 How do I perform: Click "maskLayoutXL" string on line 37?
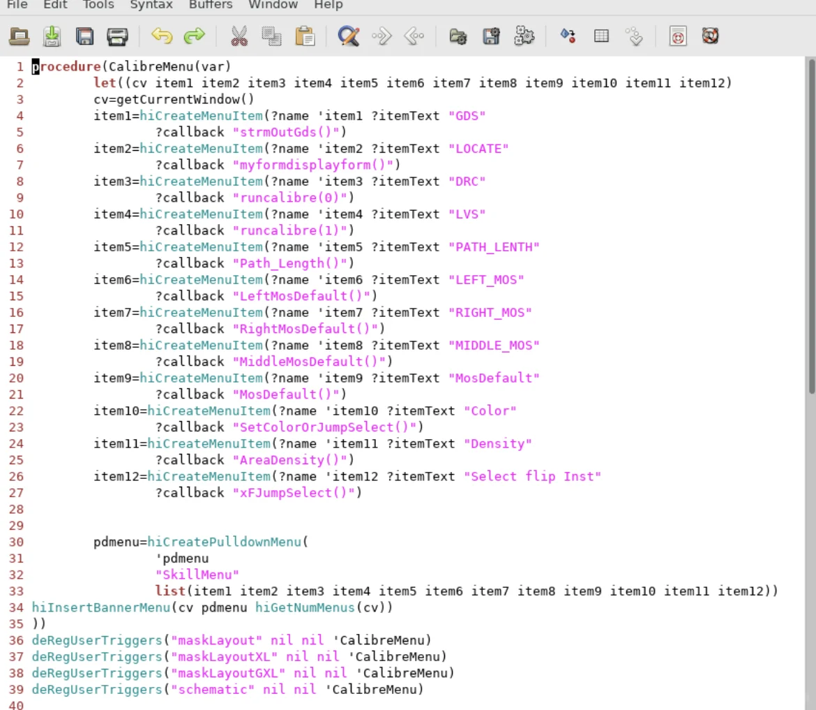225,657
